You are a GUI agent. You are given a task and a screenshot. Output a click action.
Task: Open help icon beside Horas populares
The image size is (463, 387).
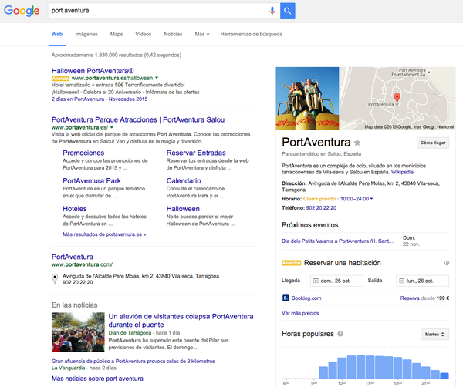pos(340,334)
